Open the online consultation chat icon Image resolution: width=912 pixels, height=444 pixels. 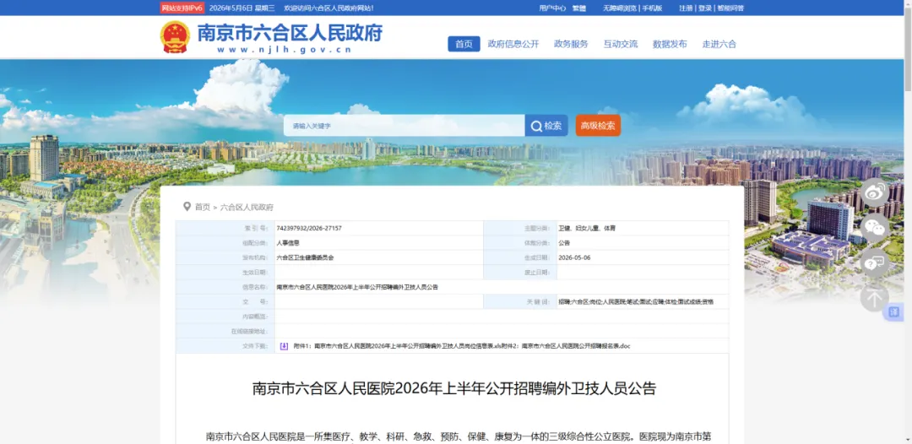coord(874,263)
